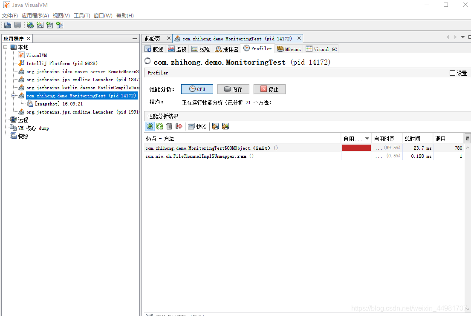Open the 应用程序(A) menu

tap(35, 16)
